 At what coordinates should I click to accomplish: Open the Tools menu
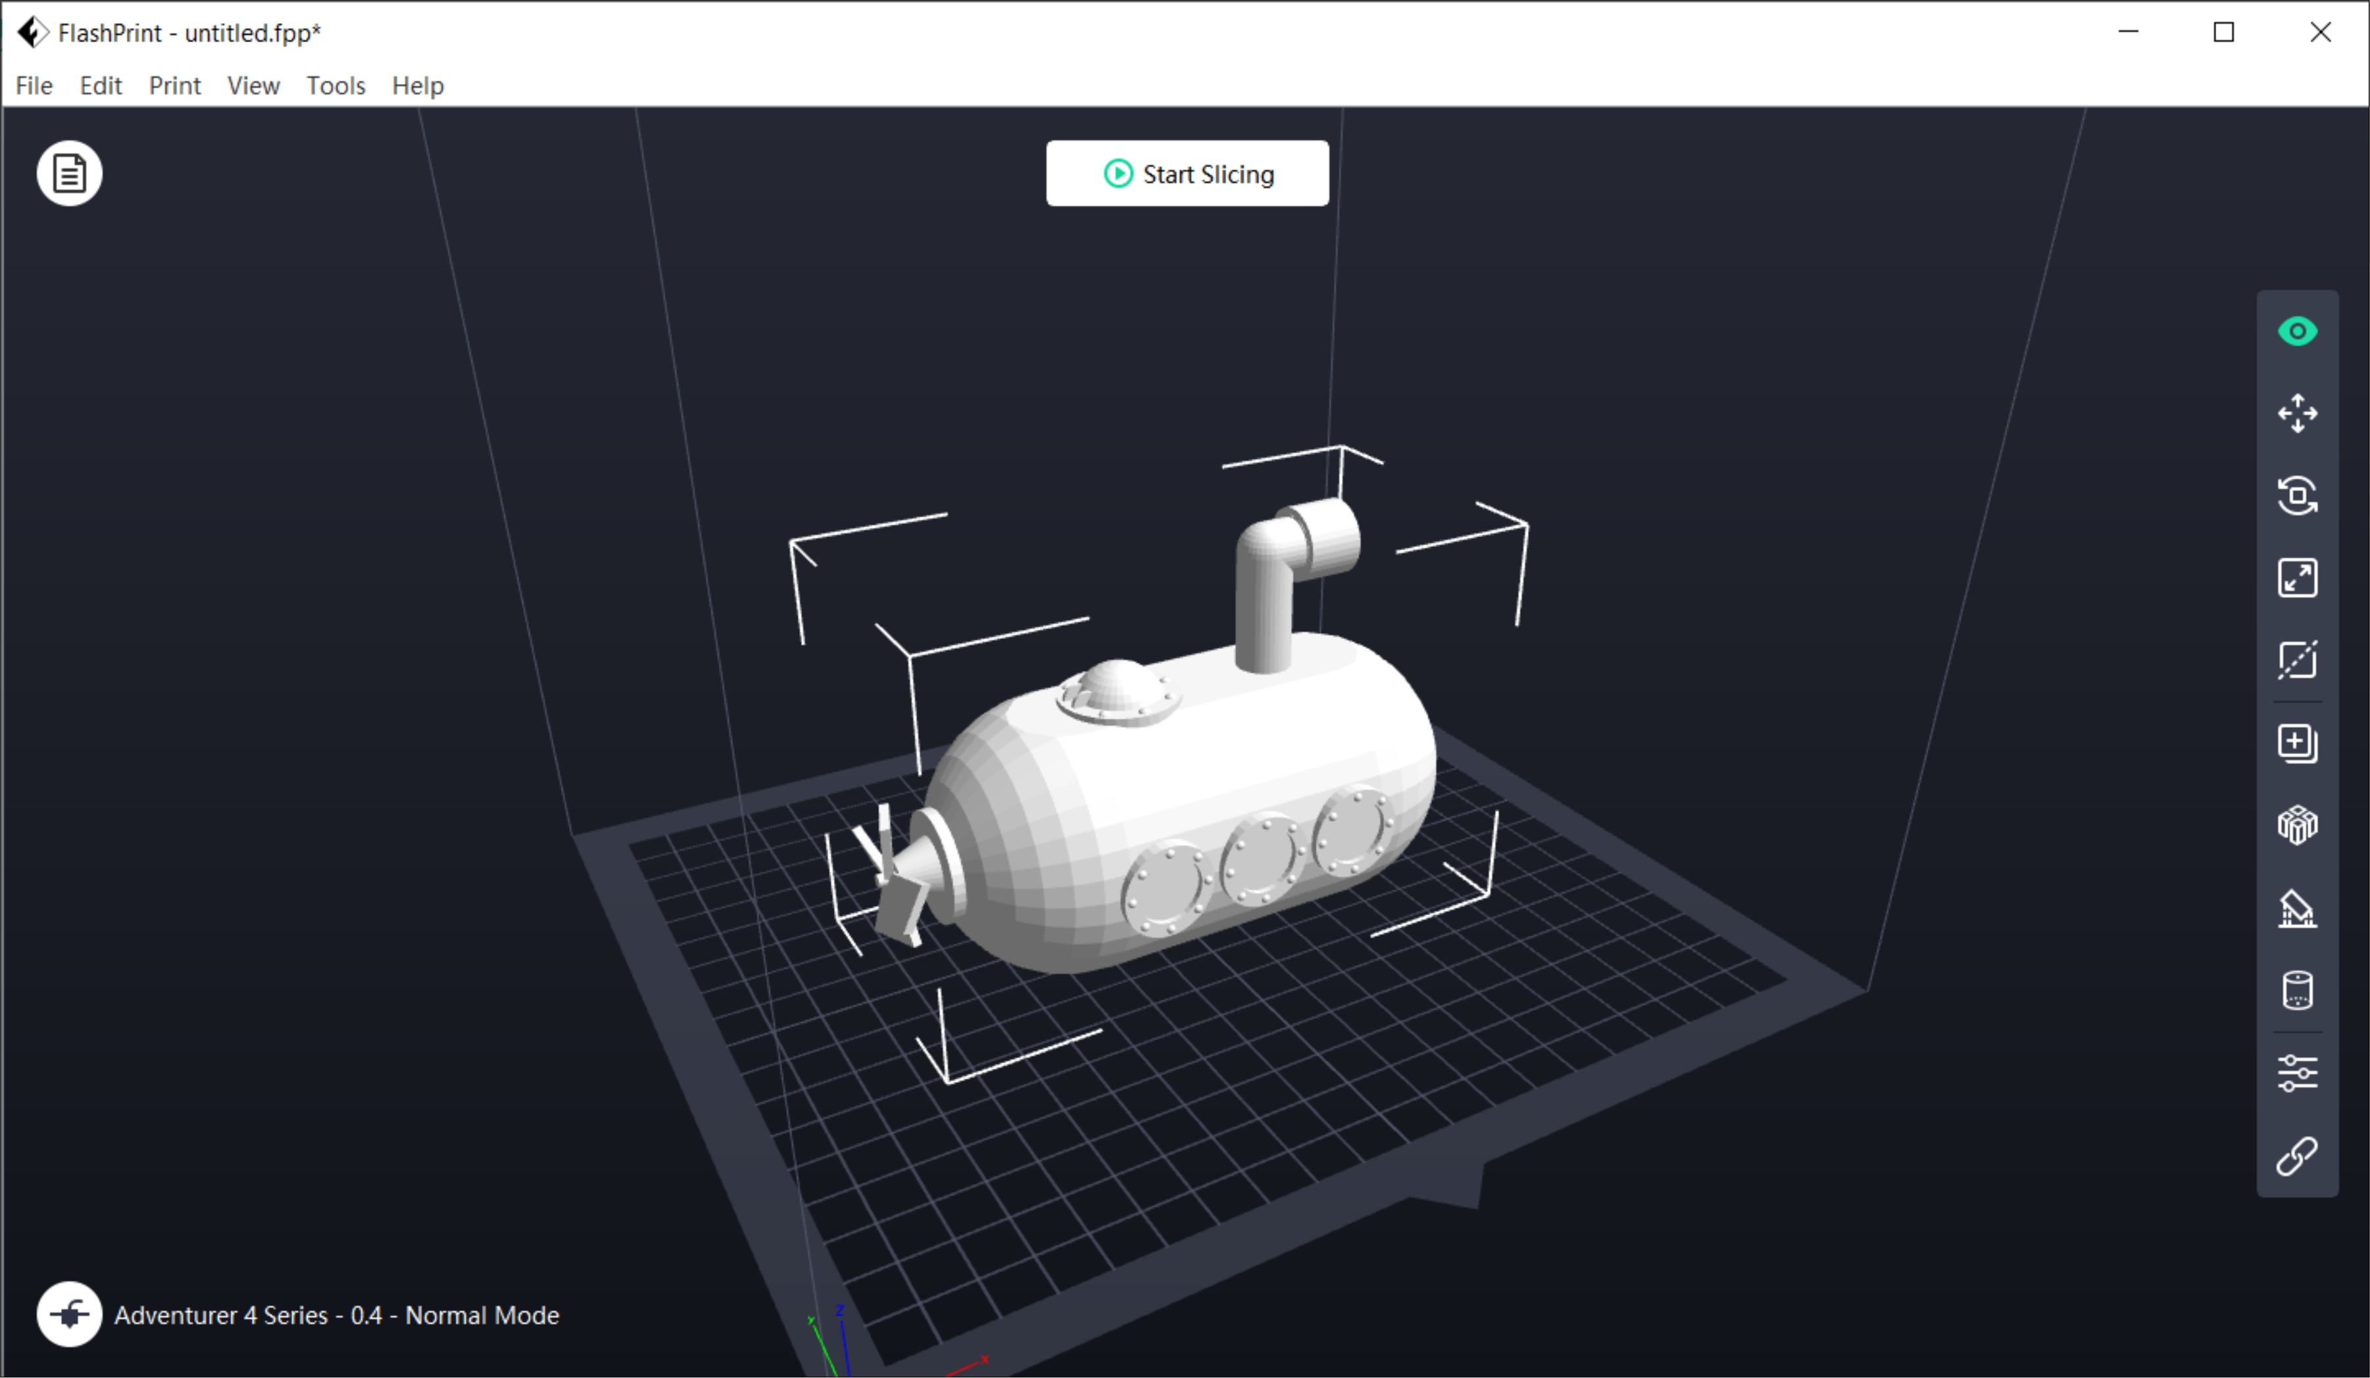[x=335, y=85]
